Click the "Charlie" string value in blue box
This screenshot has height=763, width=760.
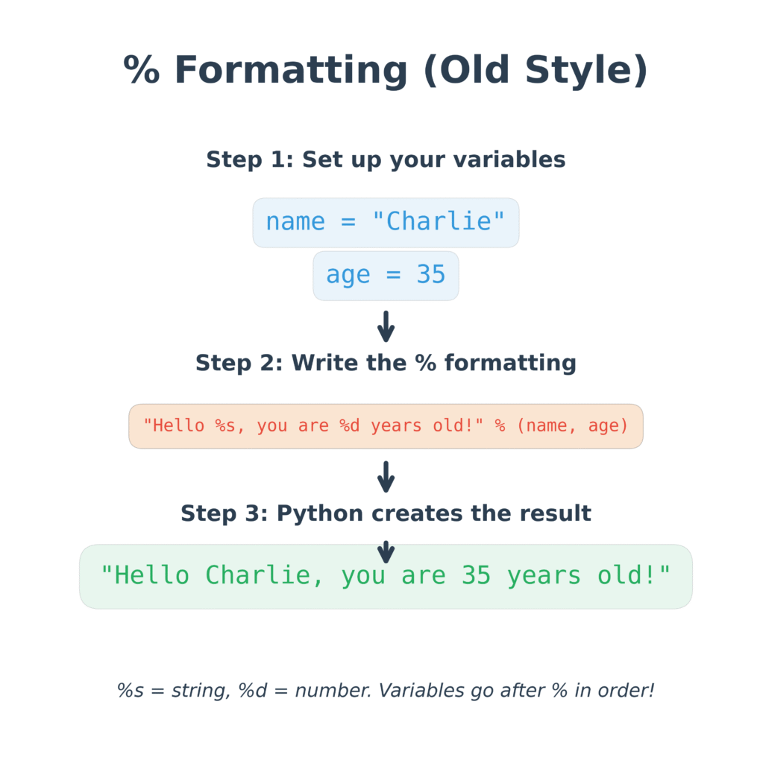(x=439, y=221)
